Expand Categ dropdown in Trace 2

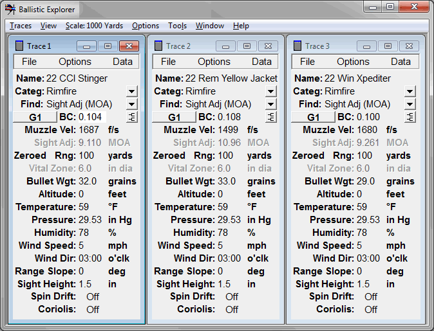pyautogui.click(x=270, y=91)
